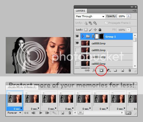Lock transparent pixels icon
This screenshot has height=122, width=143.
coord(86,30)
